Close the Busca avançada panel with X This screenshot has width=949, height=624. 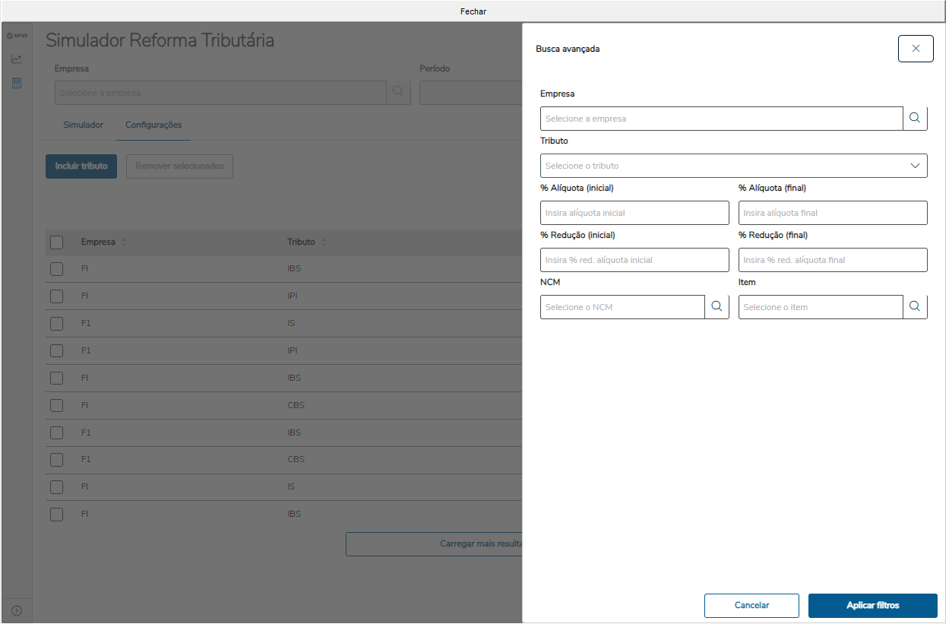coord(915,49)
